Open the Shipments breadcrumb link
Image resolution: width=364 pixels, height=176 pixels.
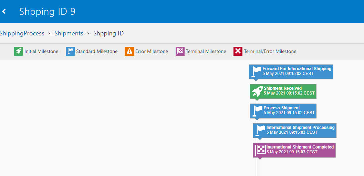click(69, 33)
